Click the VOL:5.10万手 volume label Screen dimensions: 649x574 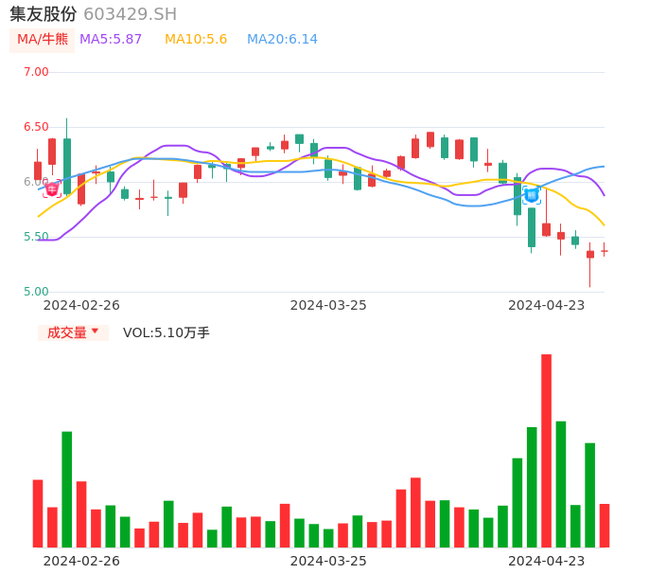pyautogui.click(x=167, y=332)
